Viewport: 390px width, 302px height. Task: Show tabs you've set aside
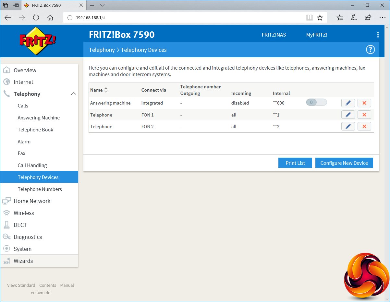click(6, 6)
